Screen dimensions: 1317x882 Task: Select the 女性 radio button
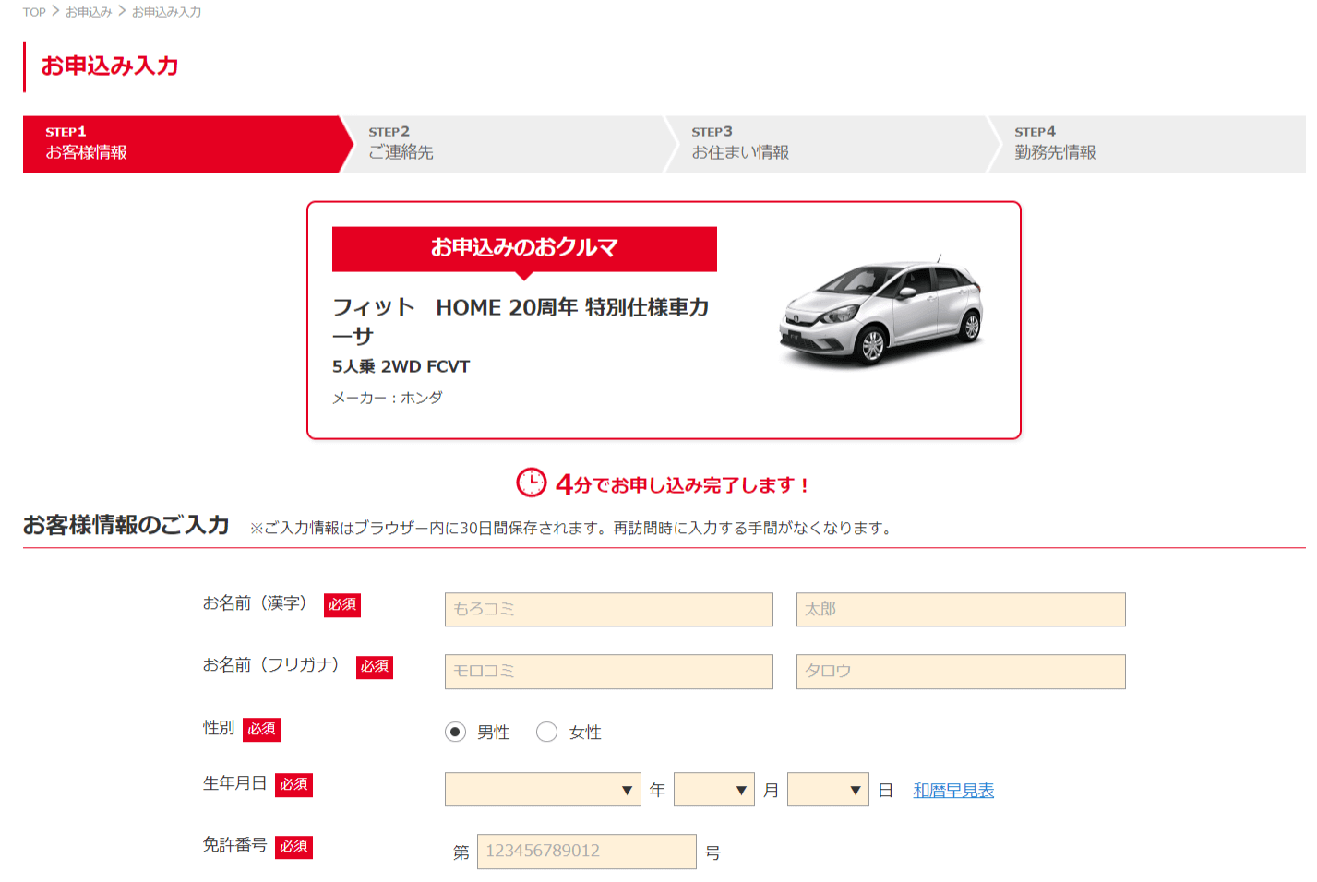point(546,732)
